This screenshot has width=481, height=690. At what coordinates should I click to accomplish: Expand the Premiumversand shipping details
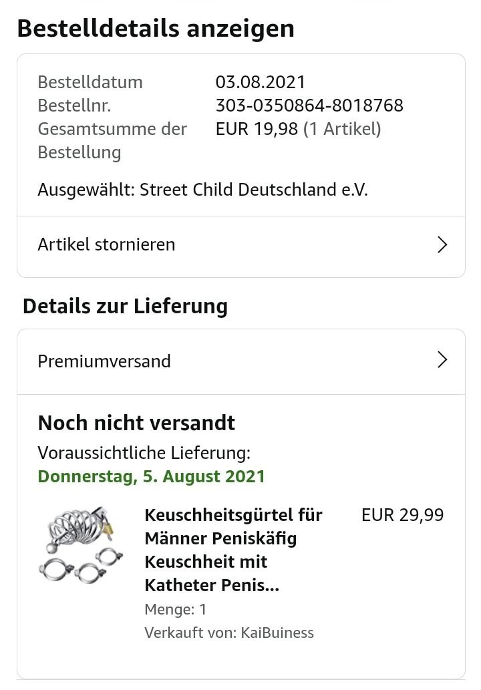click(x=104, y=361)
